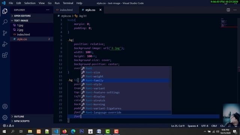240x135 pixels.
Task: Open the Manage gear icon
Action: pyautogui.click(x=5, y=117)
